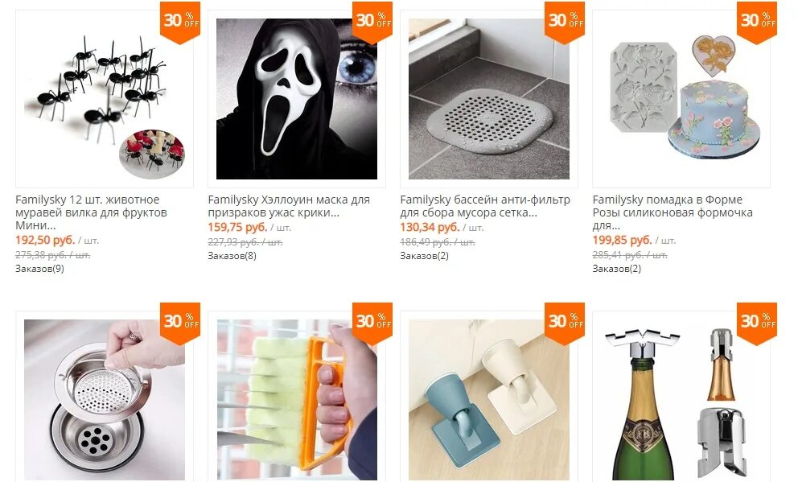Open the 'Familysky Хэллоуин маска' title link
Screen dimensions: 798x482
tap(289, 206)
